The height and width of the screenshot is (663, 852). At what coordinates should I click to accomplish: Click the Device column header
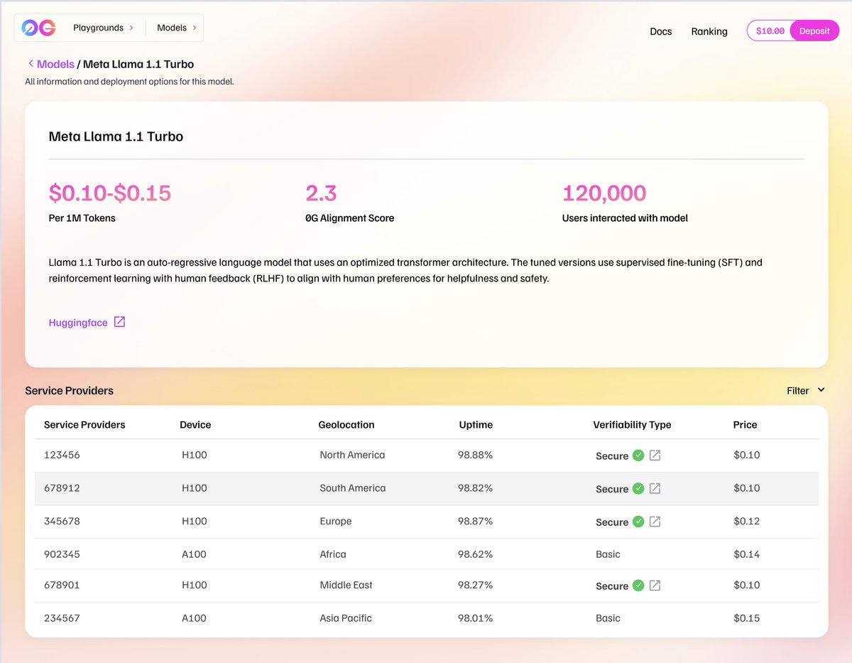pos(195,424)
